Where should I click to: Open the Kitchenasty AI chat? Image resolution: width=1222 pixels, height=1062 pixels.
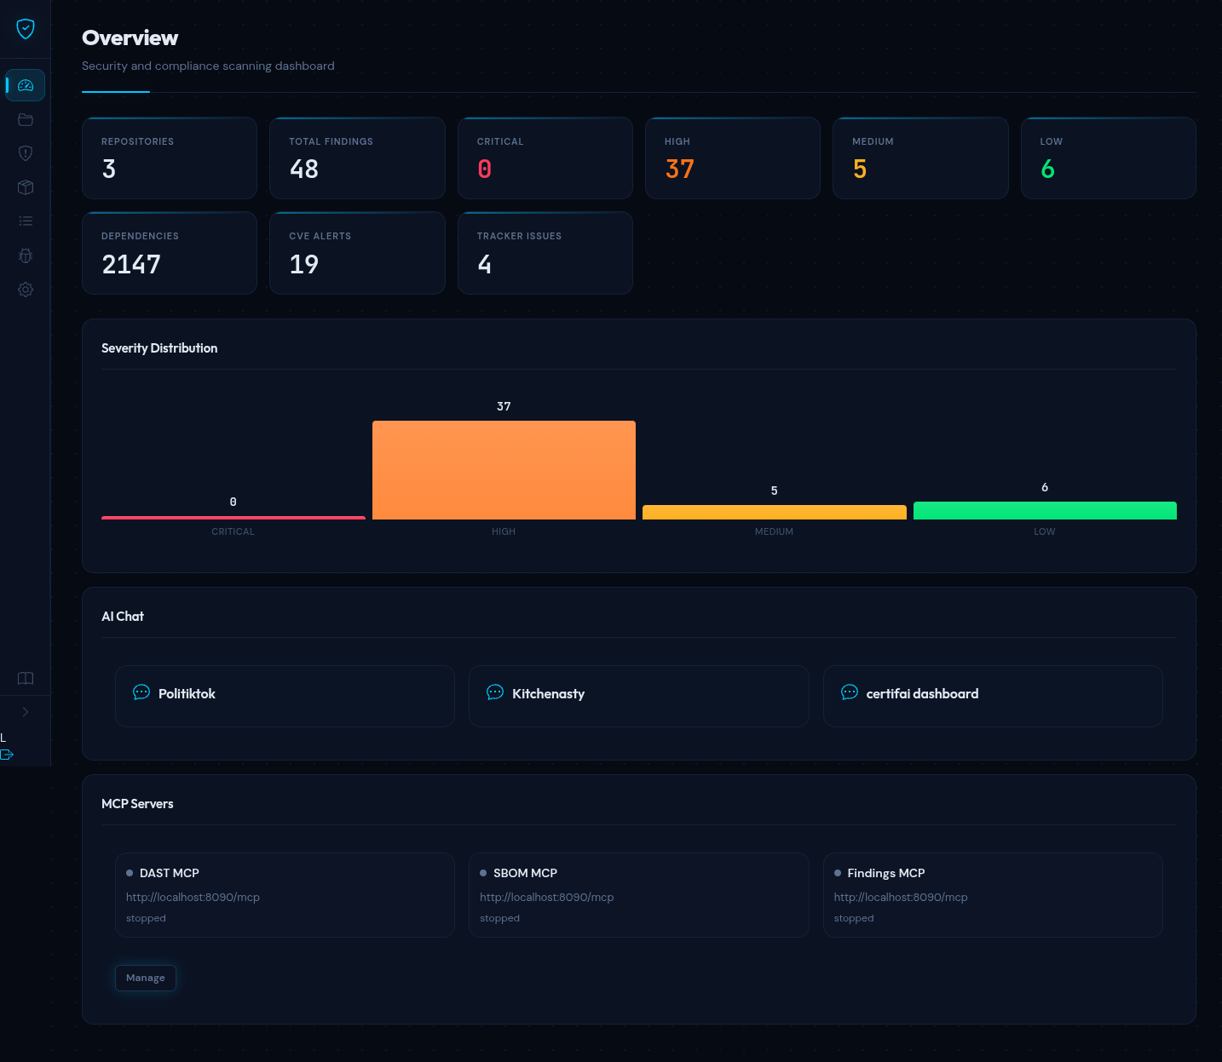pyautogui.click(x=638, y=695)
